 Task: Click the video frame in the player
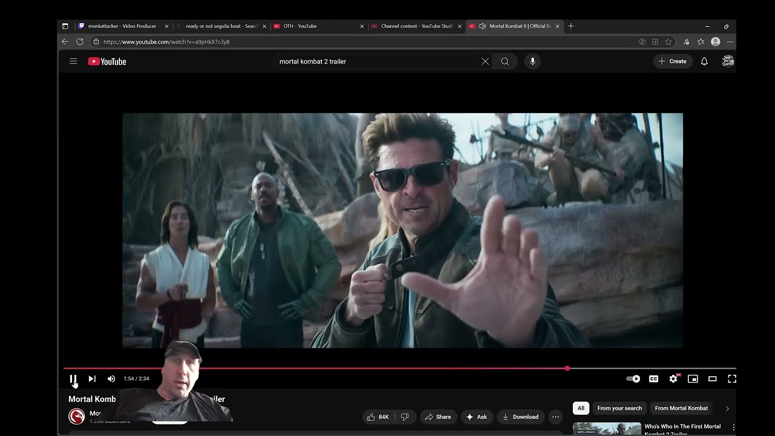[x=403, y=230]
